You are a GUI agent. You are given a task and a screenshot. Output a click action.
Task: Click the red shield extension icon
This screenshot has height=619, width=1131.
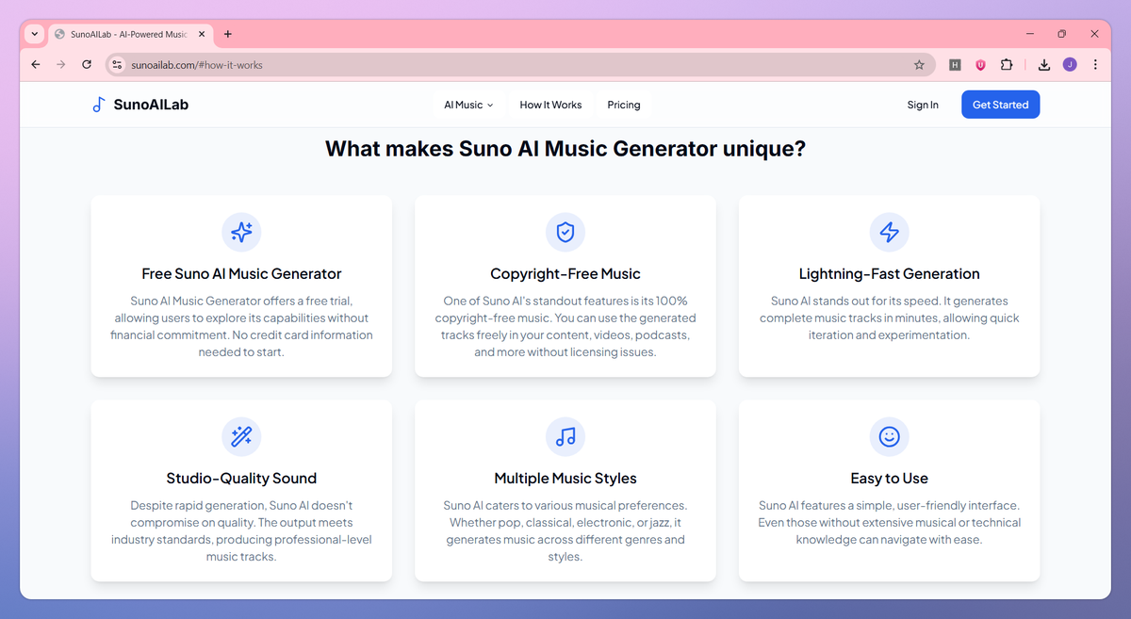point(980,65)
